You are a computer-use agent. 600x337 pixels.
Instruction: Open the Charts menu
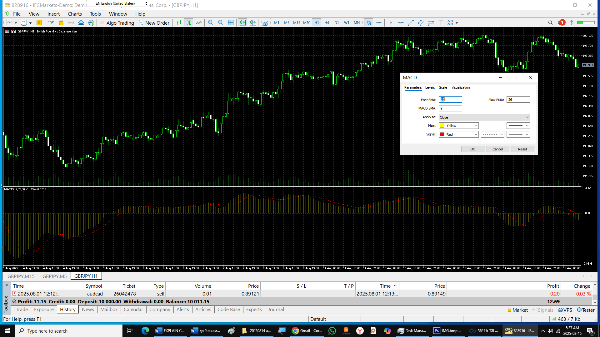tap(75, 14)
